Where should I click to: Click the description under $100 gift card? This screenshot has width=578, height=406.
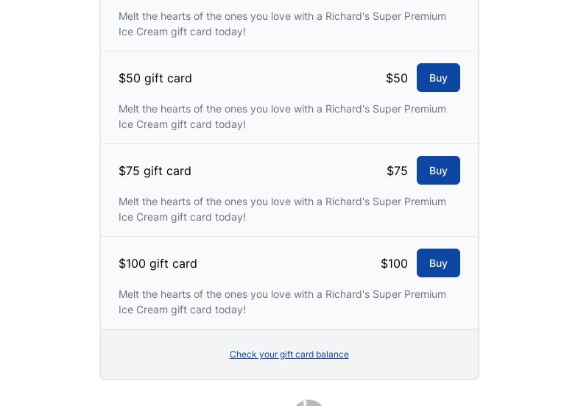(x=282, y=302)
